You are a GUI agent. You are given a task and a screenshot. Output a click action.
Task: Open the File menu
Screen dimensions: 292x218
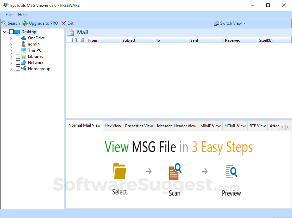8,15
